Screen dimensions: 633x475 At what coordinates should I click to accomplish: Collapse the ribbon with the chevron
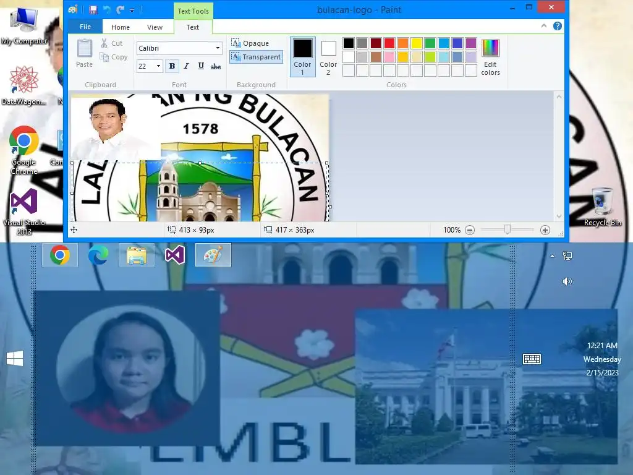pyautogui.click(x=544, y=26)
